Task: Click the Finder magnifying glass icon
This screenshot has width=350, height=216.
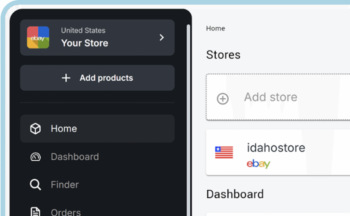Action: (35, 185)
